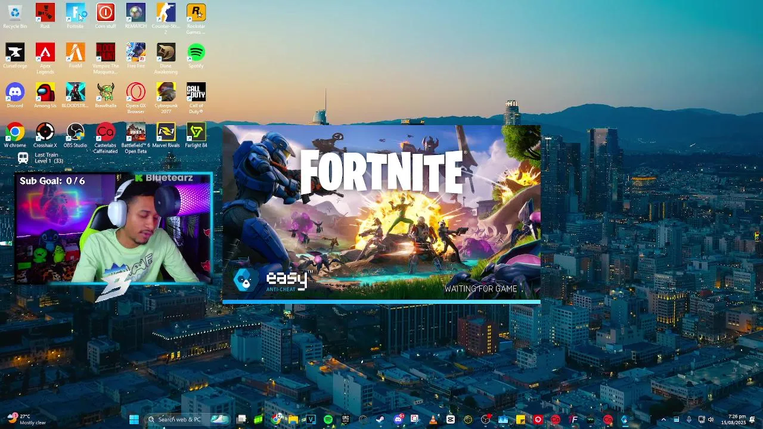This screenshot has height=429, width=763.
Task: Launch the Free Fire desktop shortcut
Action: click(x=135, y=56)
